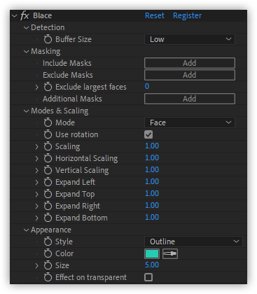Viewport: 257px width, 294px height.
Task: Click the Register link
Action: point(187,15)
